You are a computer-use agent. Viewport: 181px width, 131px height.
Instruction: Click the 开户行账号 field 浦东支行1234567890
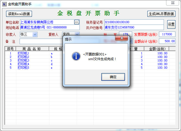[134, 27]
